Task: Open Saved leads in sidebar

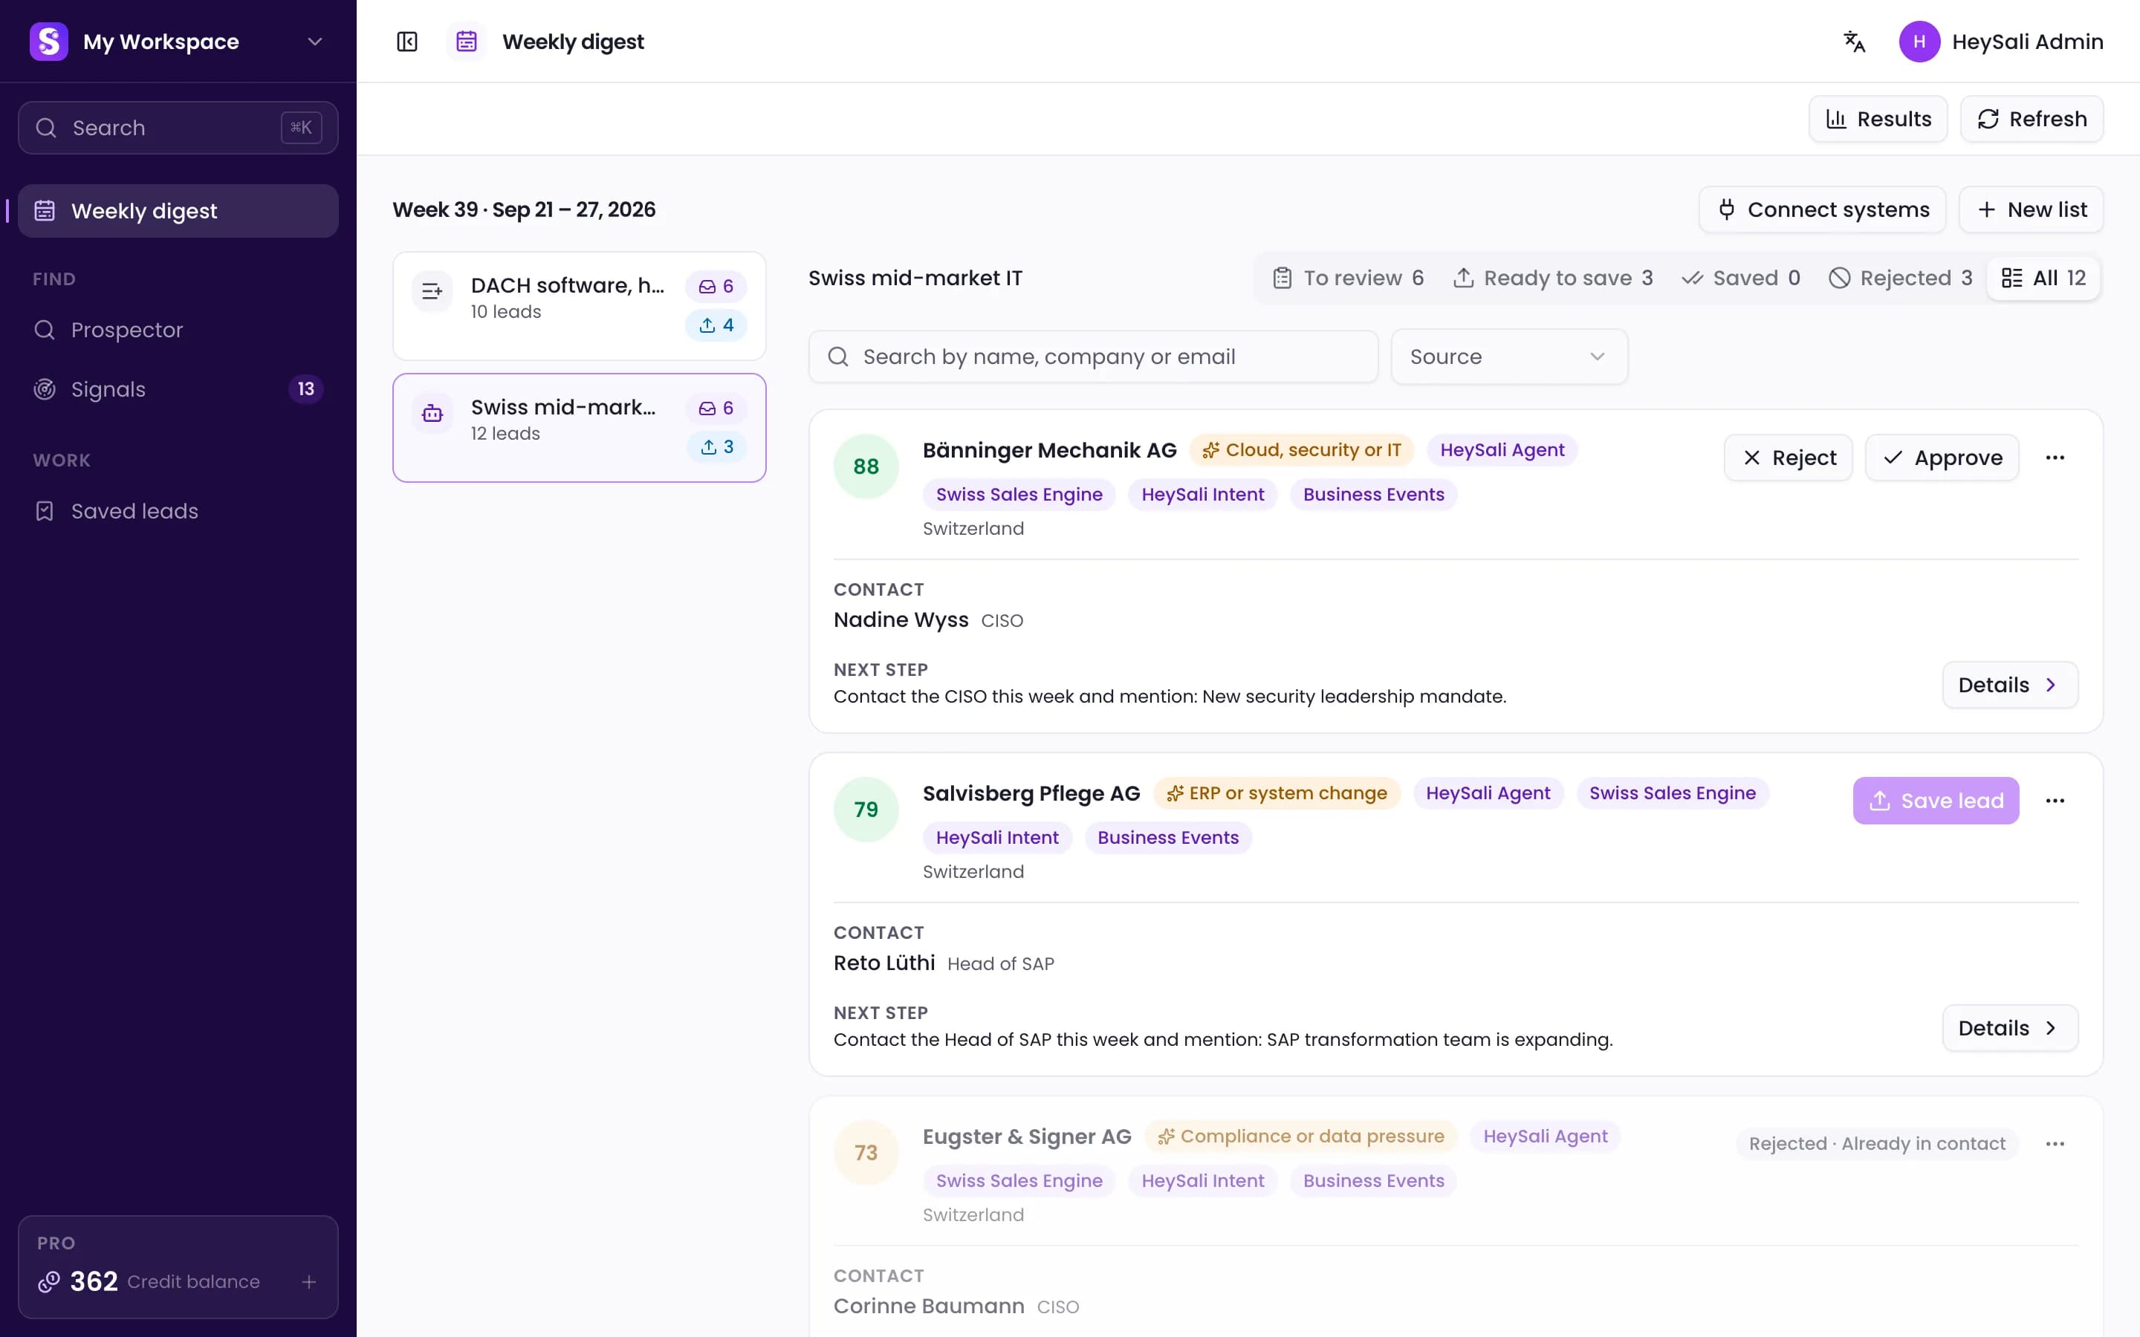Action: coord(178,511)
